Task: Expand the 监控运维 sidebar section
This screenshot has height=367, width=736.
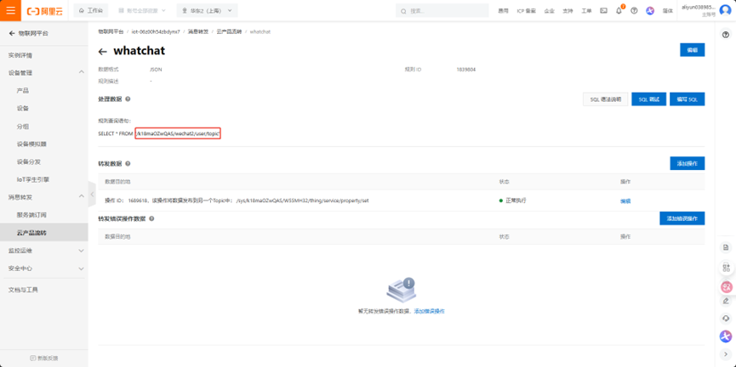Action: point(81,251)
